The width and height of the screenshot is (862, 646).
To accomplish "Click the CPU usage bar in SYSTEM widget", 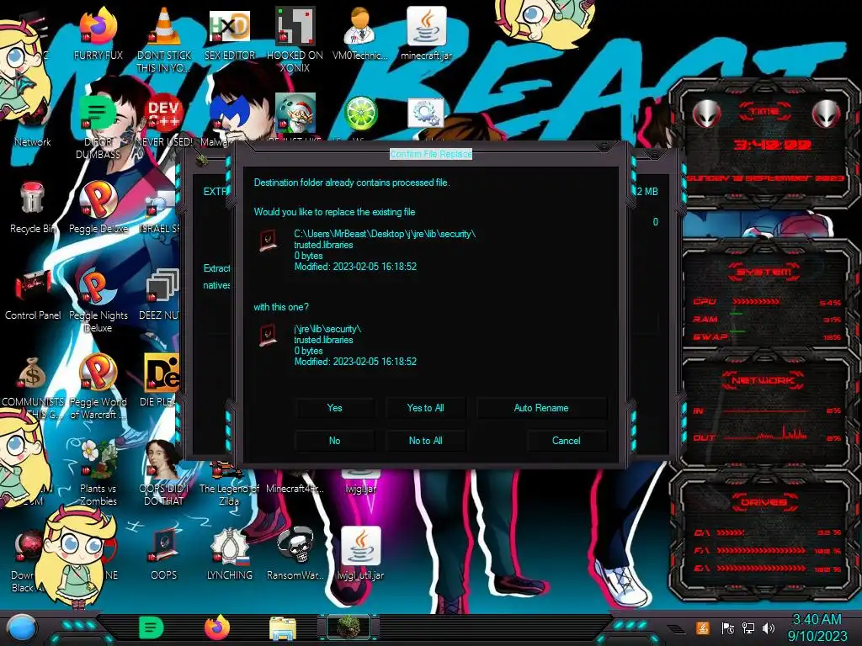I will (x=756, y=302).
